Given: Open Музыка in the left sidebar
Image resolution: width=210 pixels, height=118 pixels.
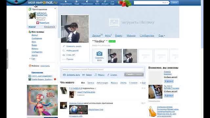Looking at the screenshot, I should pyautogui.click(x=35, y=49).
